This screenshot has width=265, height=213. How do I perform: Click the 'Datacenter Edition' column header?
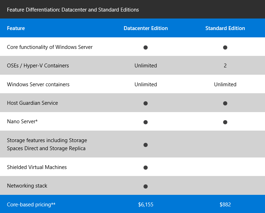(146, 28)
